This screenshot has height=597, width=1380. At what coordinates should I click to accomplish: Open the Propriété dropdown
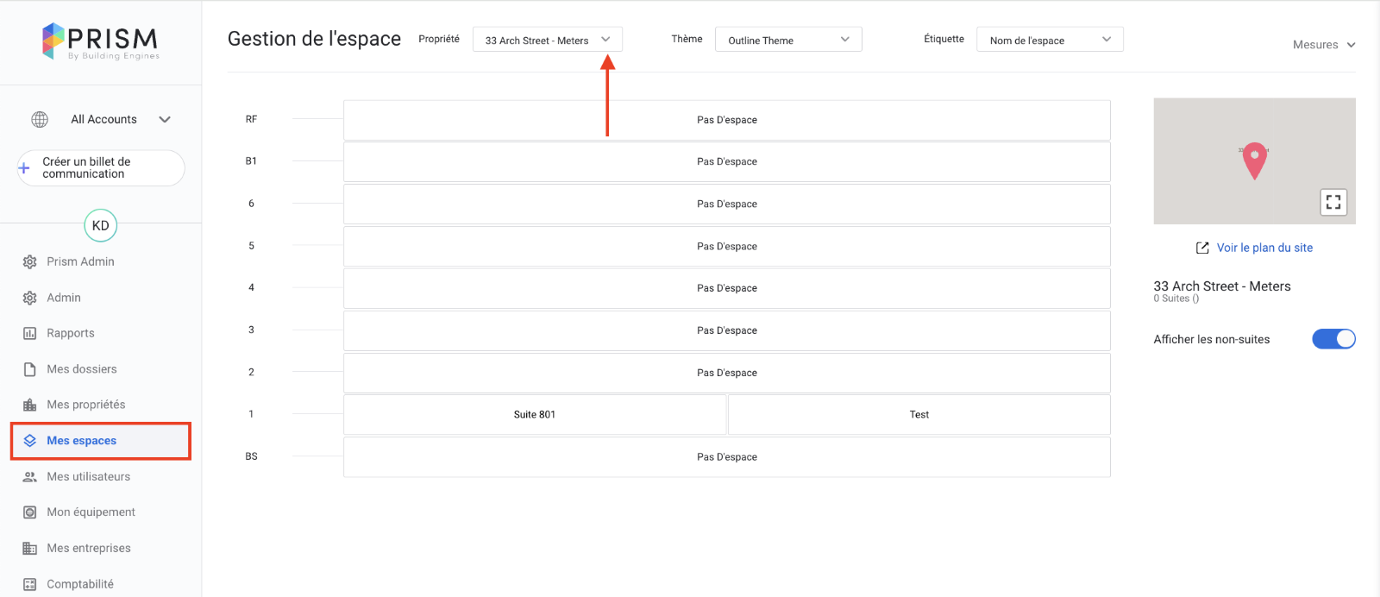pyautogui.click(x=547, y=40)
